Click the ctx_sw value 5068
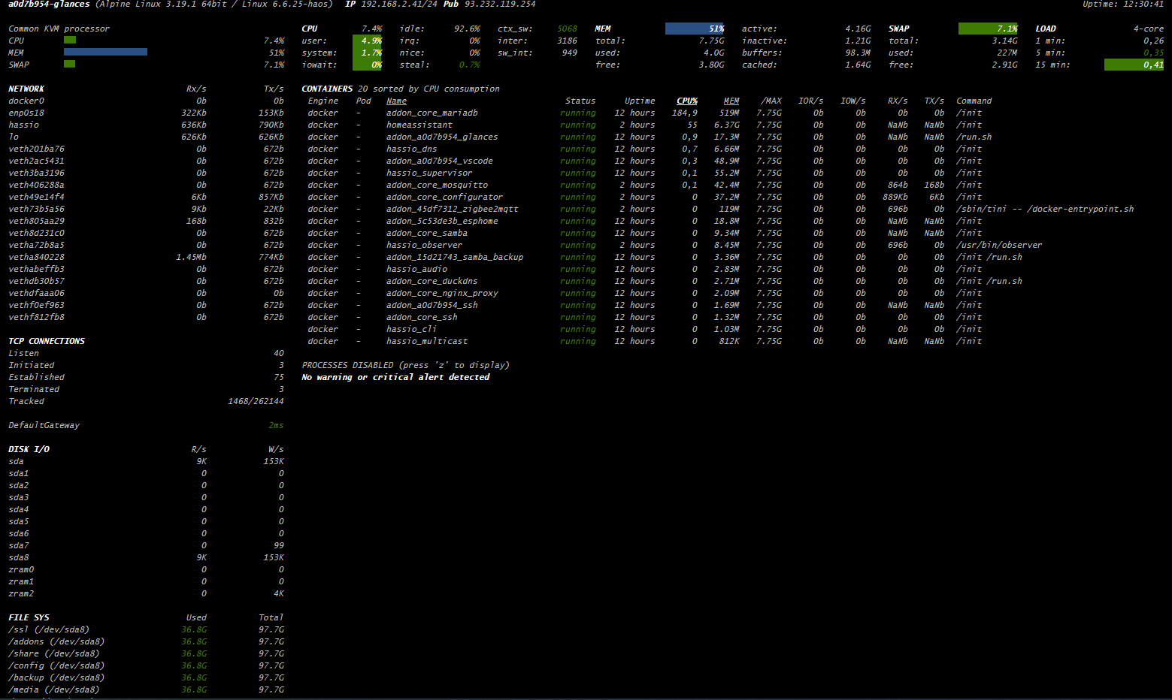Image resolution: width=1172 pixels, height=700 pixels. point(568,29)
